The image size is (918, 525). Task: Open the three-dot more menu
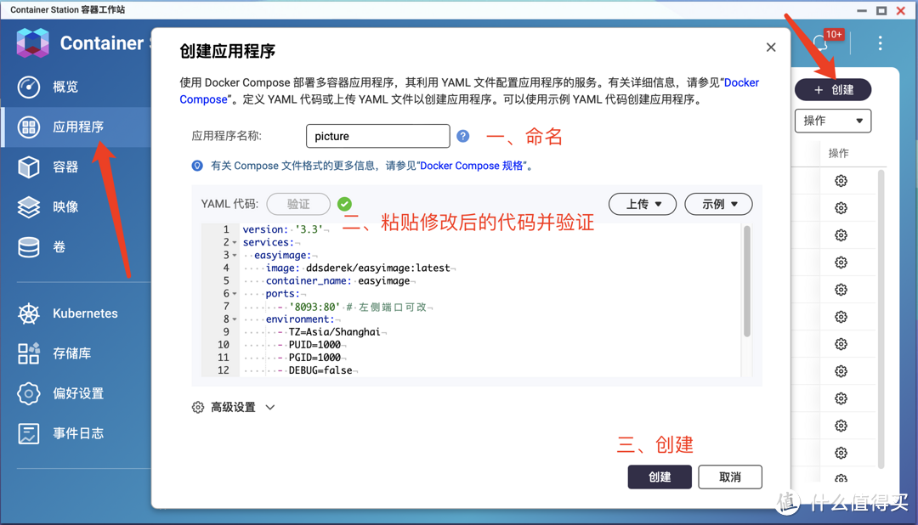tap(880, 42)
